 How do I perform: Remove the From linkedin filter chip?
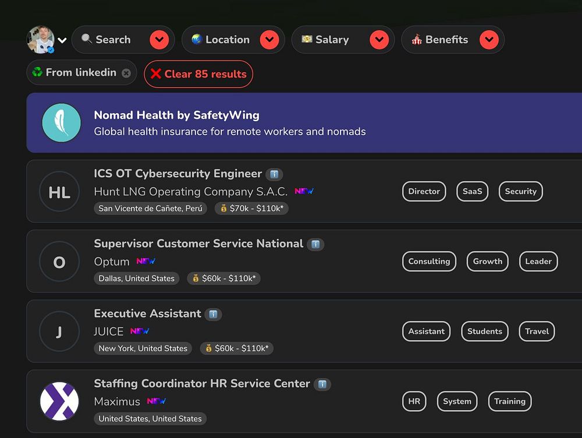click(126, 73)
